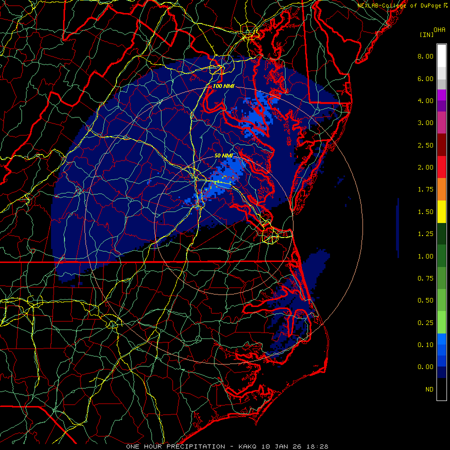Click the 10 JAN 26 date text
The image size is (450, 450).
click(x=280, y=446)
